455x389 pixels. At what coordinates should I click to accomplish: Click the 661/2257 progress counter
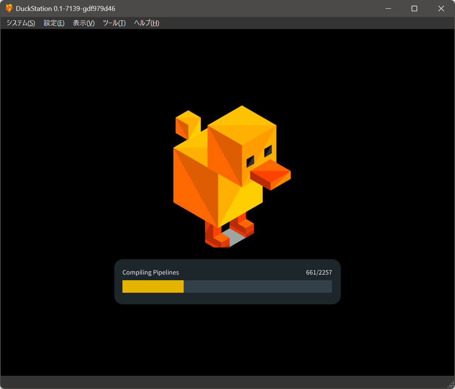pos(319,272)
